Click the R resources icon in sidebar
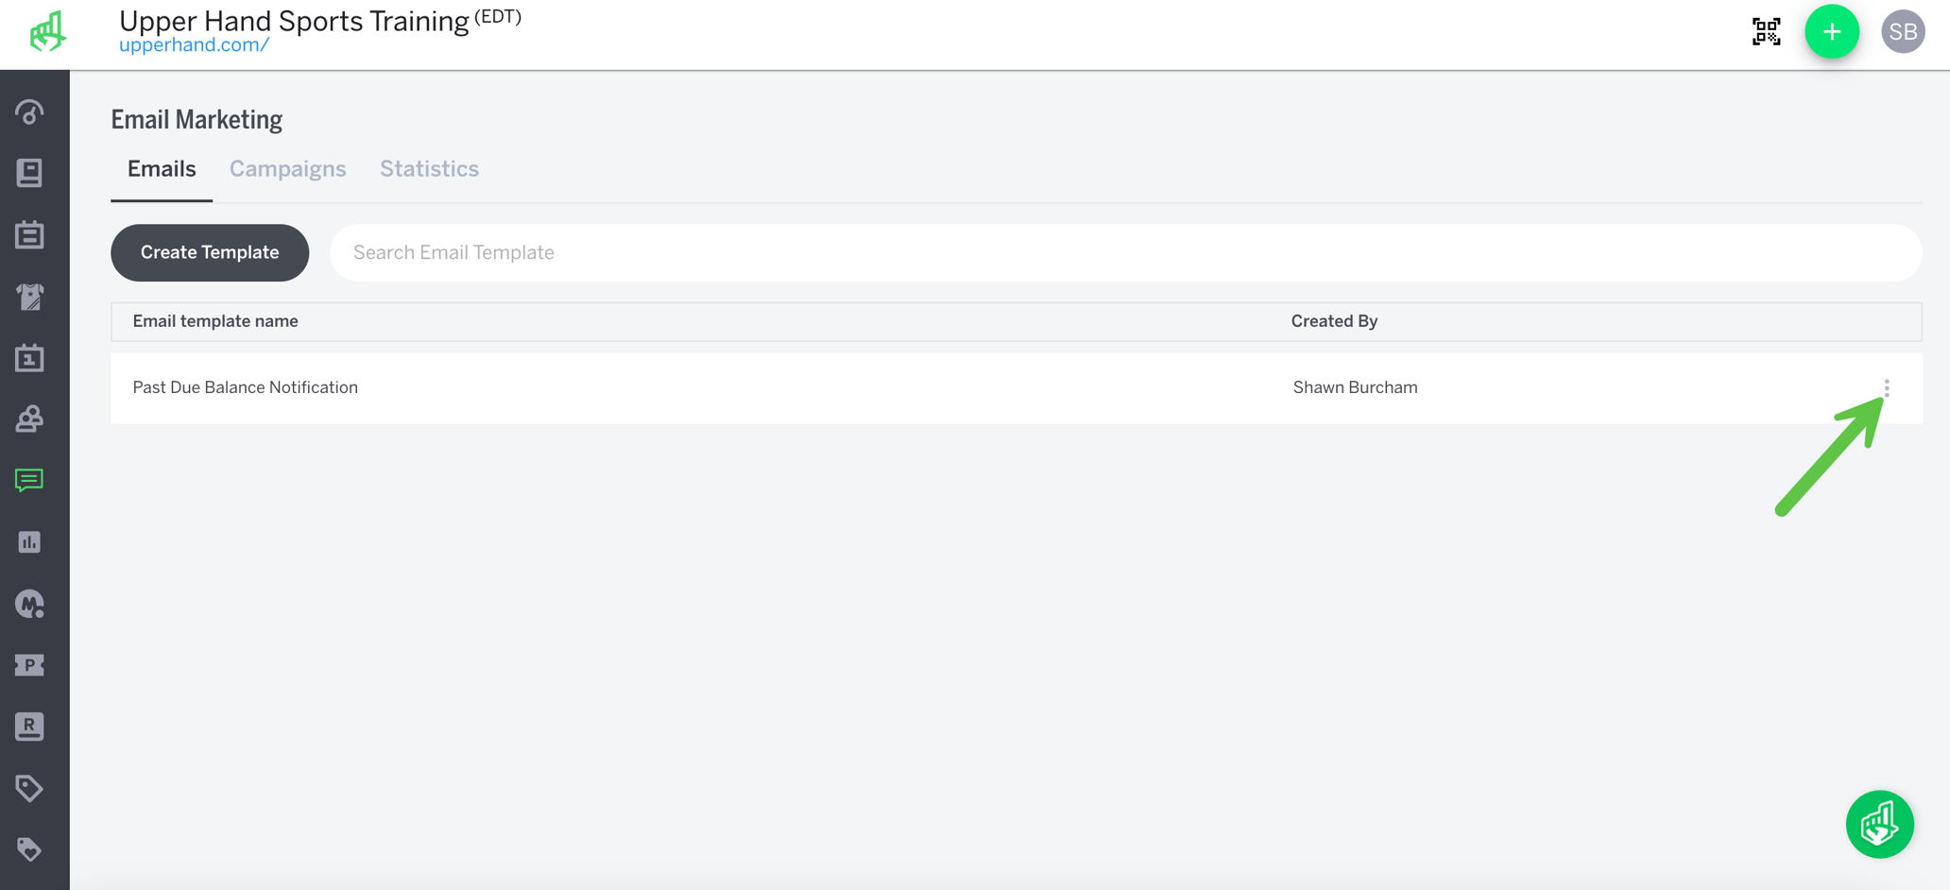Screen dimensions: 1950x890 pyautogui.click(x=30, y=726)
